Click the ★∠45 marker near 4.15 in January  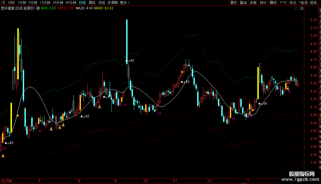[x=263, y=104]
